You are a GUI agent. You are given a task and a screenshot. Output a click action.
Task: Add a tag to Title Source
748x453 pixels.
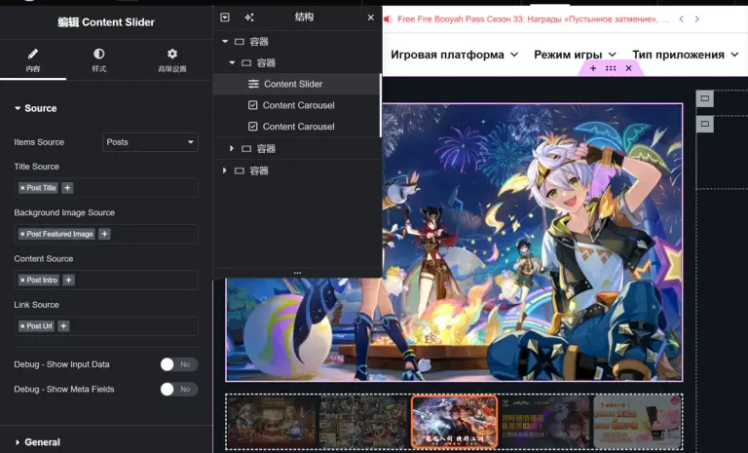[67, 188]
